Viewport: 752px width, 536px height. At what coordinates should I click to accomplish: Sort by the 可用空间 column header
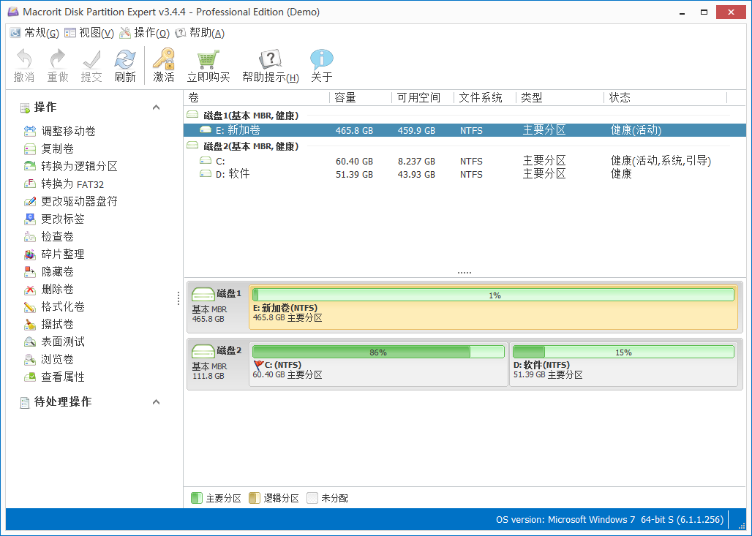[423, 98]
